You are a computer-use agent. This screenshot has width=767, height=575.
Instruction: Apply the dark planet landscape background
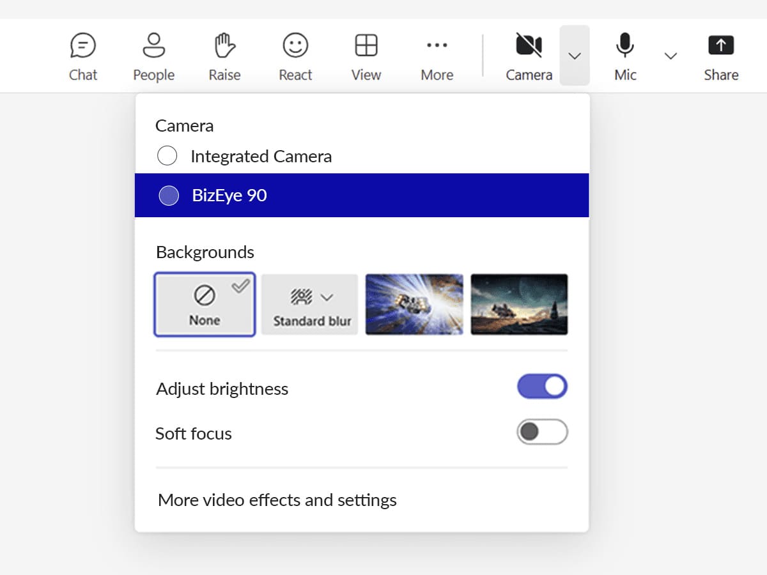tap(519, 305)
